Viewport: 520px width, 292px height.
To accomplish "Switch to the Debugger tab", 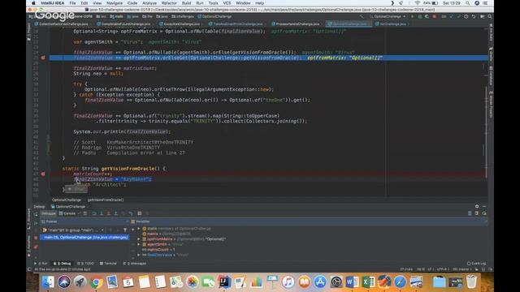I will [49, 213].
